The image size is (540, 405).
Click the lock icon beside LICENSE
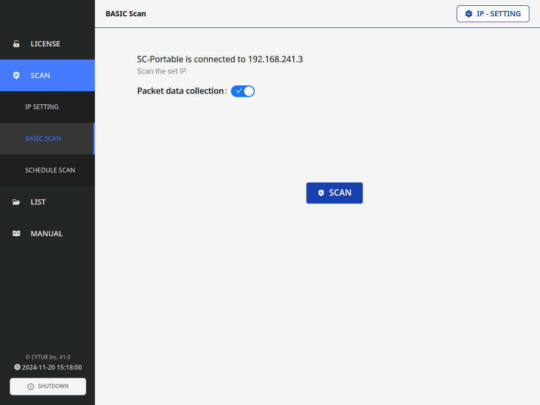coord(16,44)
